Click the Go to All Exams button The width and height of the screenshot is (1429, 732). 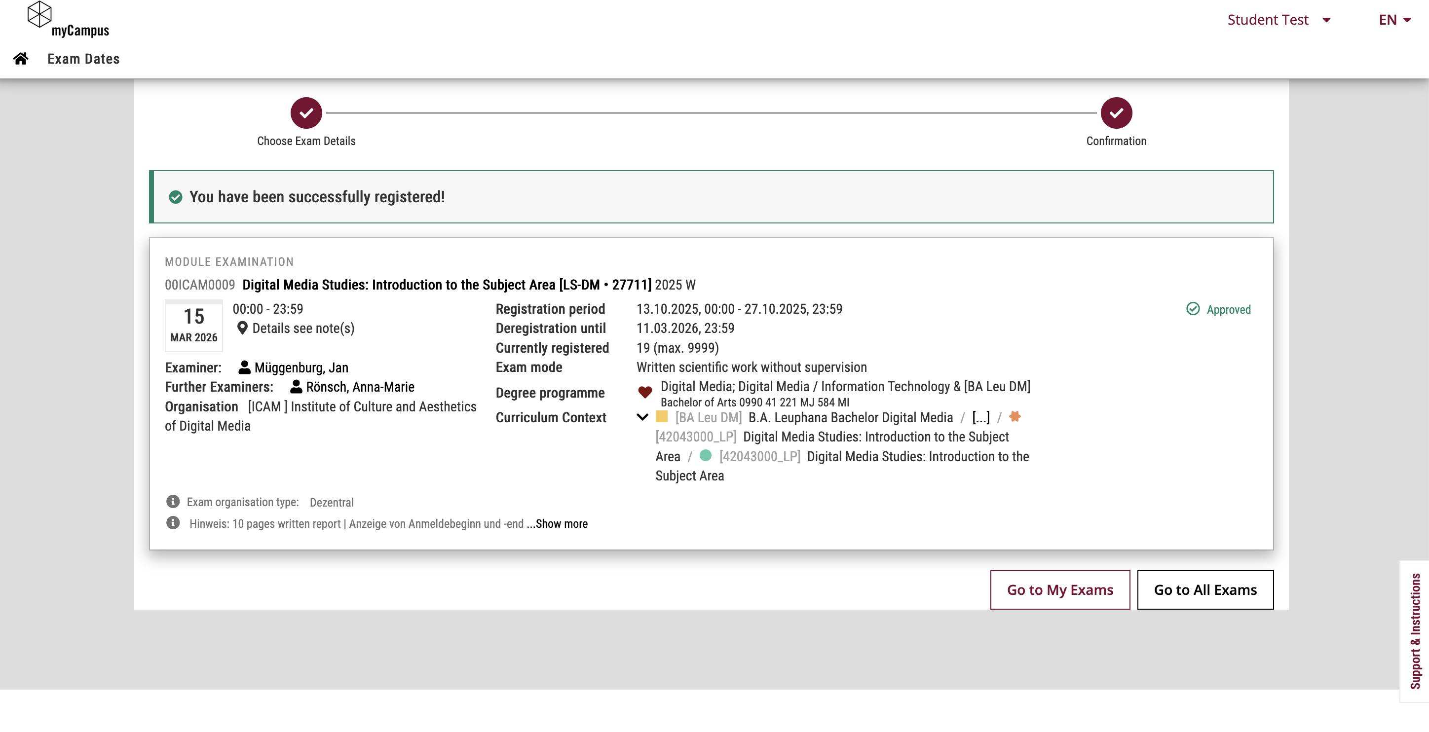point(1205,589)
